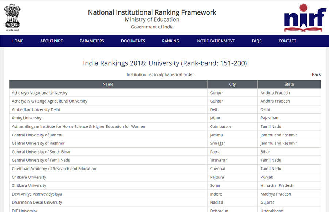
Task: Click the Government of India emblem
Action: click(12, 18)
